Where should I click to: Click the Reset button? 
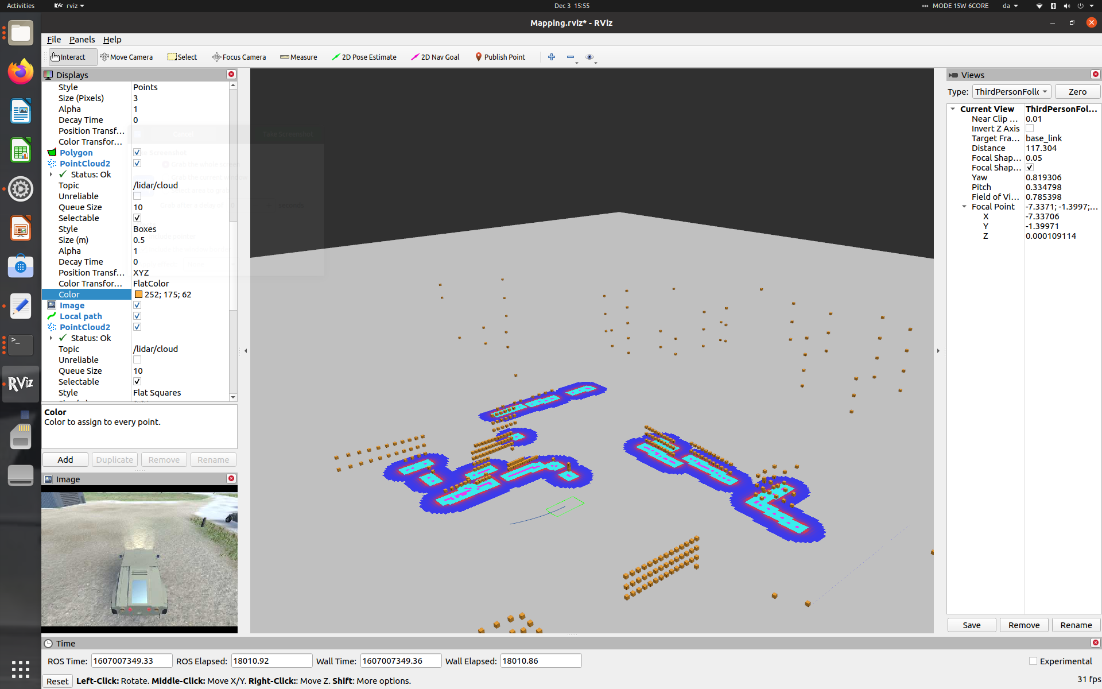click(x=57, y=681)
